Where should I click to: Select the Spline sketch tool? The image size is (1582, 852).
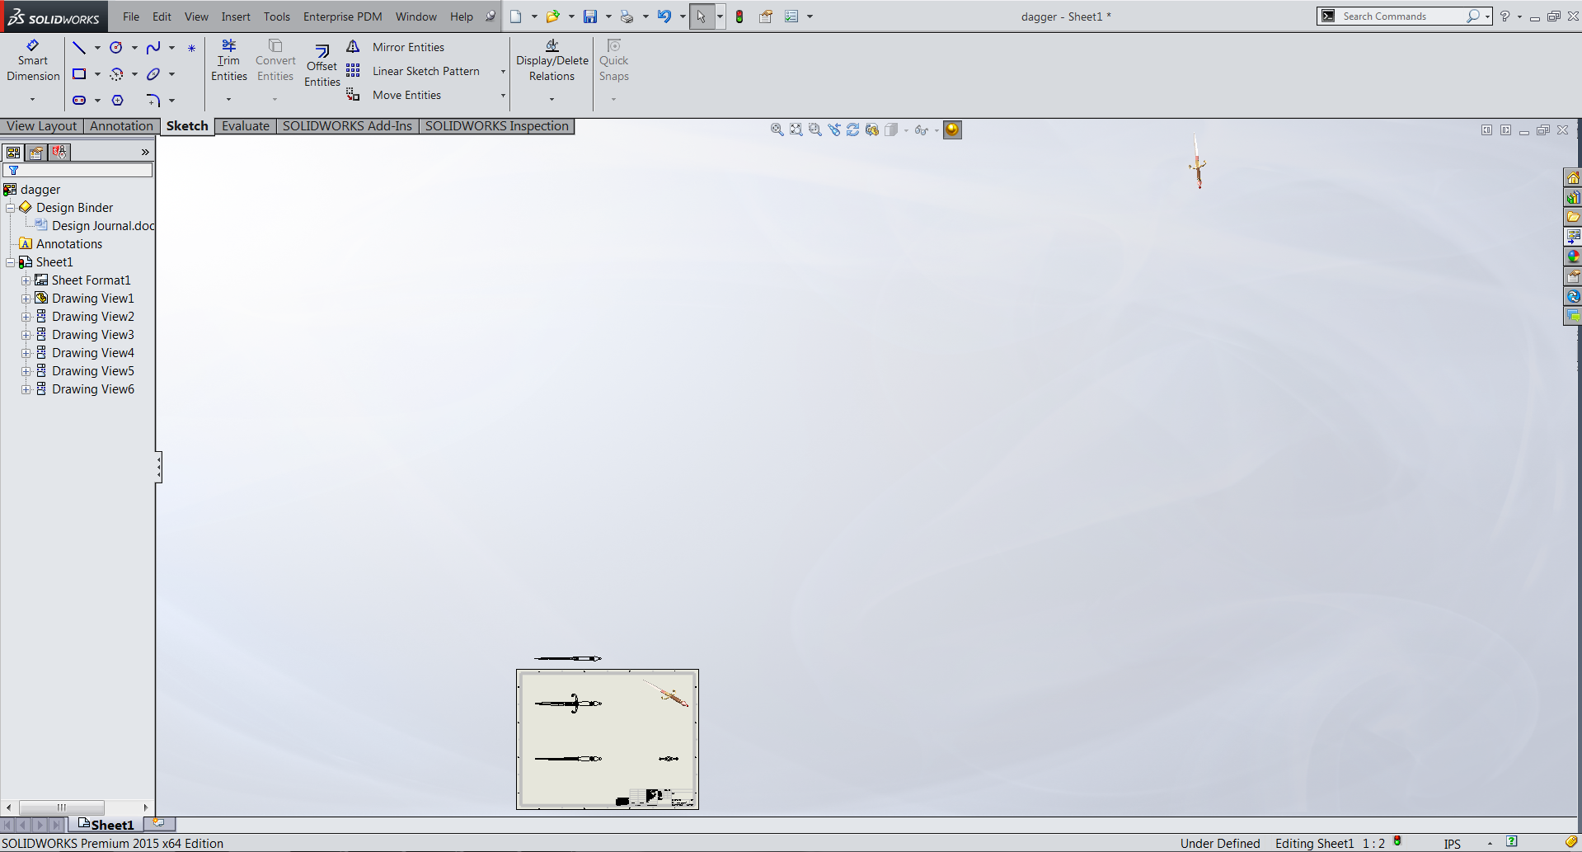tap(153, 48)
